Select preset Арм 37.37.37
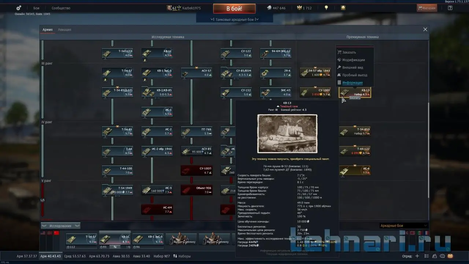 [27, 256]
